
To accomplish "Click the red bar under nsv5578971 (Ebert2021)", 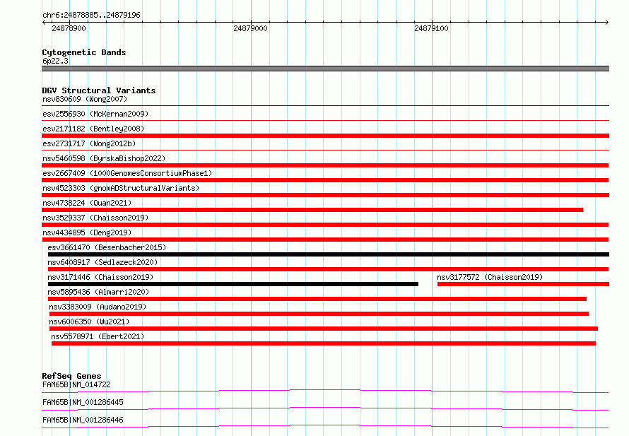I will [x=324, y=343].
